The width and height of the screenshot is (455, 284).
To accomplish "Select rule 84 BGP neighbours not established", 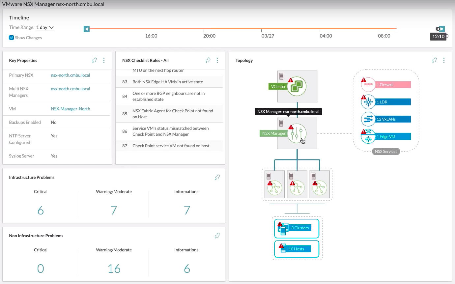I will coord(169,96).
